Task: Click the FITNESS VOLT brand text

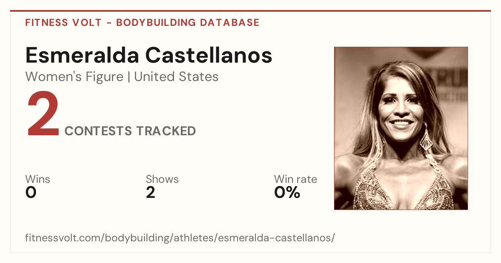Action: [x=63, y=23]
